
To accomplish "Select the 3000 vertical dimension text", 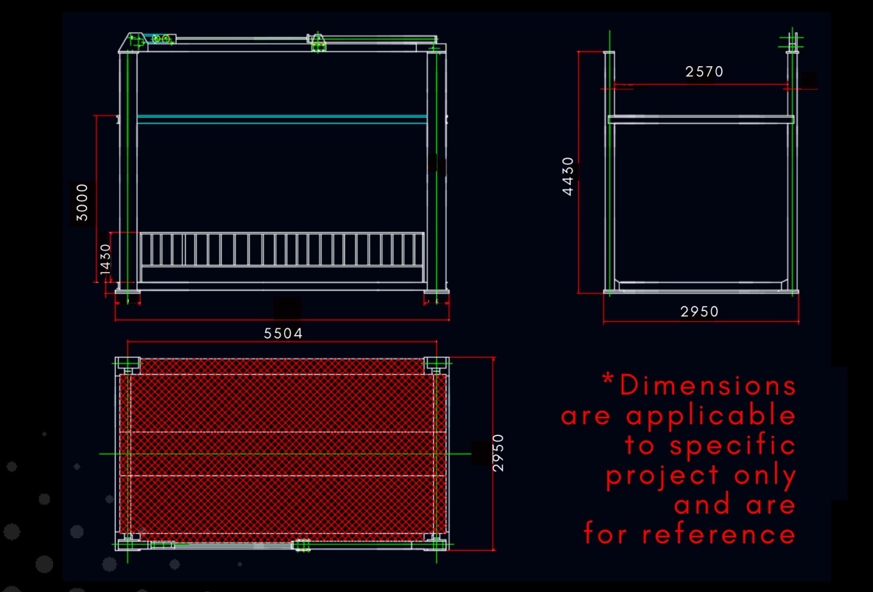I will pos(83,202).
